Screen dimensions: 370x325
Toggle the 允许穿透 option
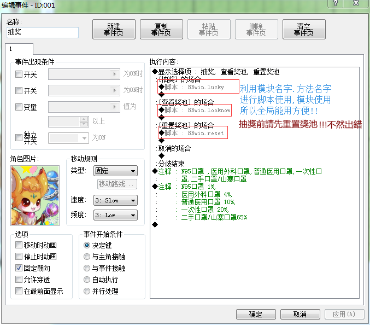coord(19,280)
